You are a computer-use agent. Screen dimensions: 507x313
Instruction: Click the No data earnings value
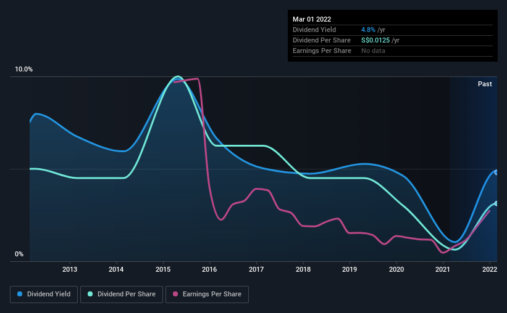373,51
